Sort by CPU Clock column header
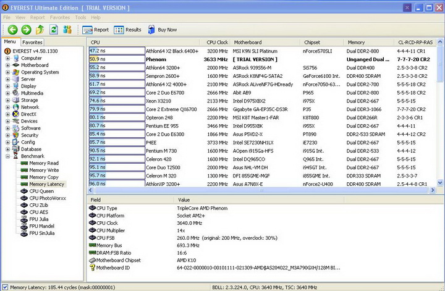This screenshot has height=291, width=445. point(216,42)
